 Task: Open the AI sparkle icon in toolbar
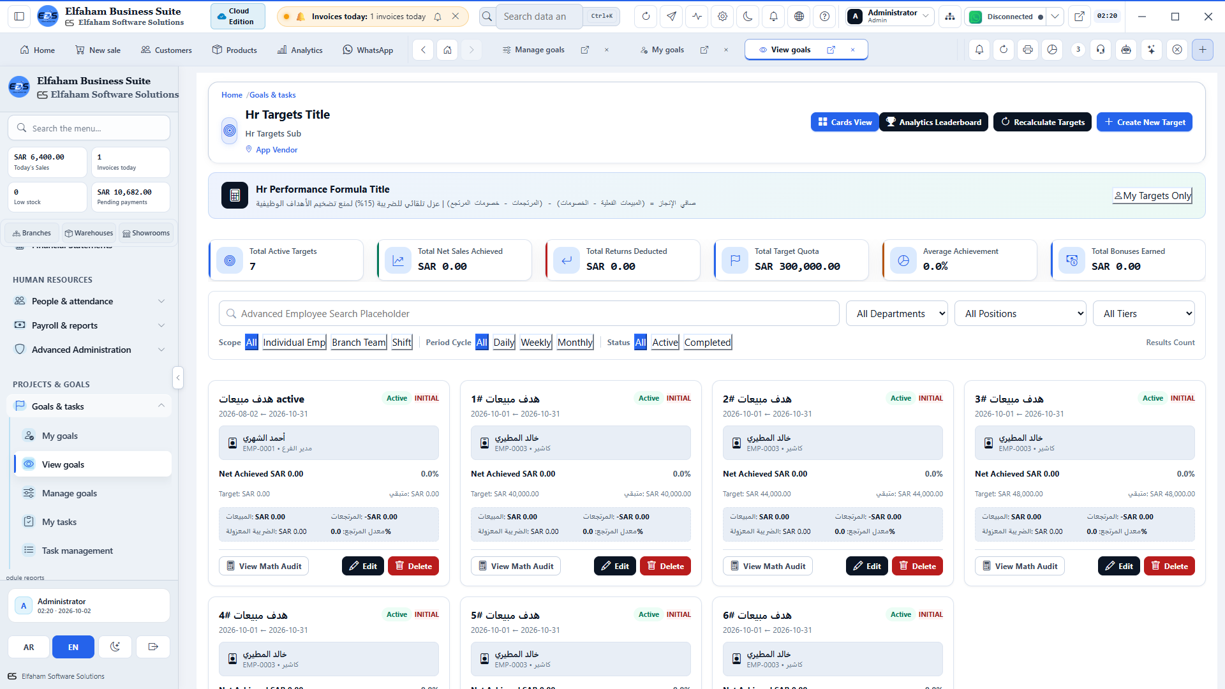1151,50
